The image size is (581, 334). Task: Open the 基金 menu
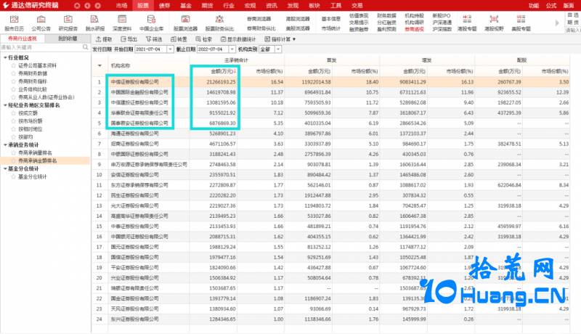coord(186,6)
